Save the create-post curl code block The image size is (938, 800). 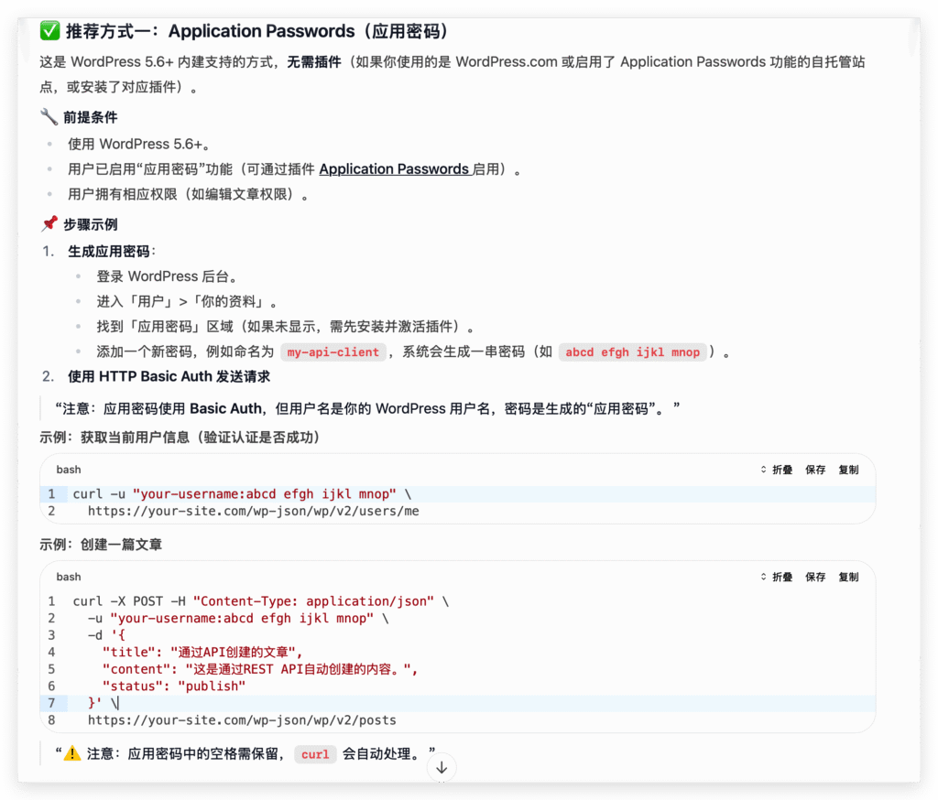(x=815, y=577)
